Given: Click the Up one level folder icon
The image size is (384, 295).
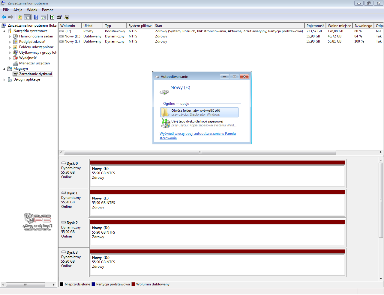Looking at the screenshot, I should (20, 17).
